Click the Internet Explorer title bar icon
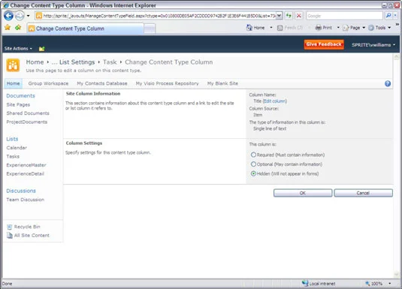 [5, 5]
